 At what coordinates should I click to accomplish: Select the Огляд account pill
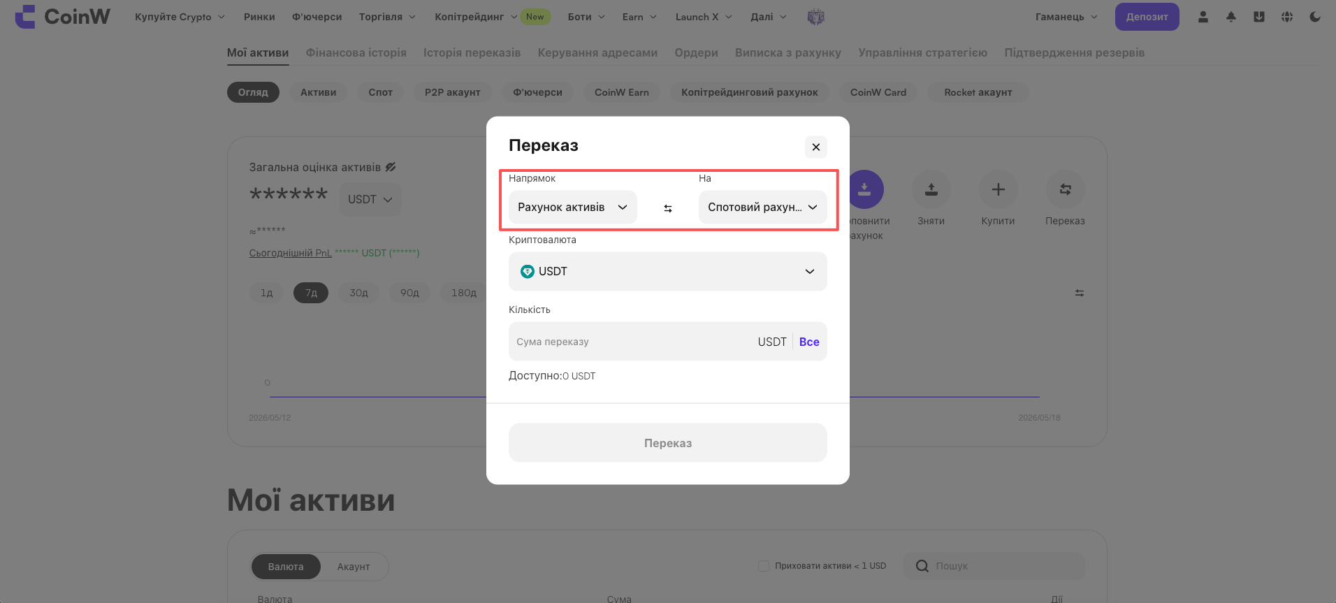253,92
